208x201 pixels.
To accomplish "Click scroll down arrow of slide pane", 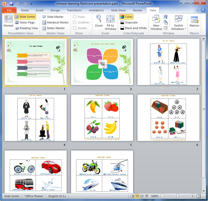I will 204,191.
